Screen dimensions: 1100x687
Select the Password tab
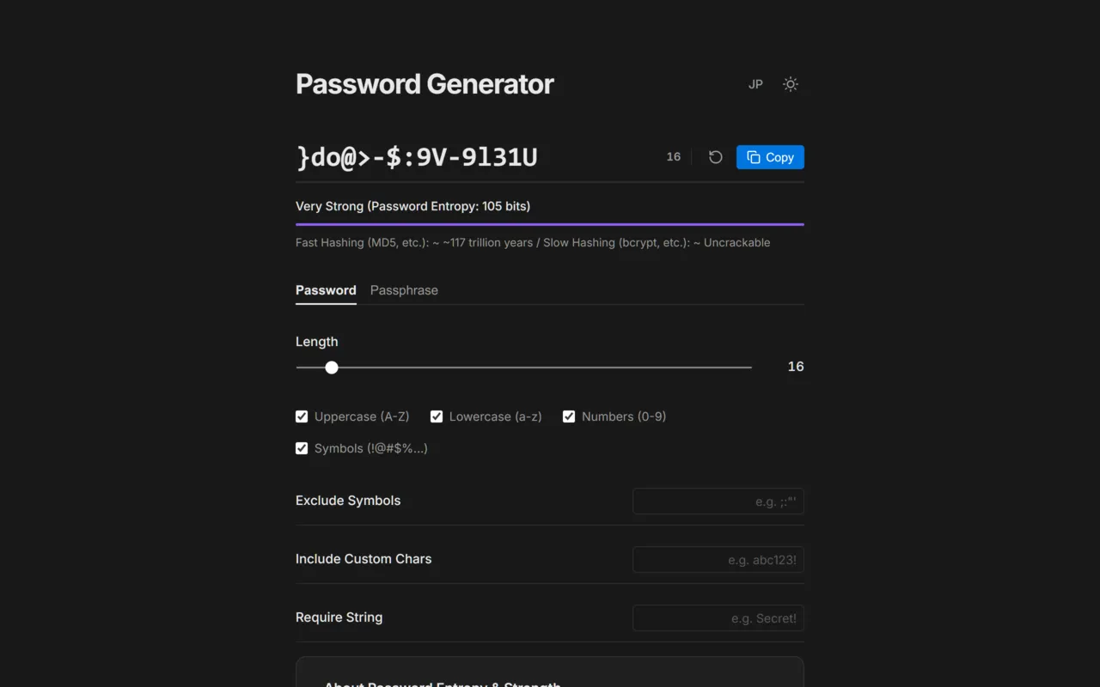[326, 290]
